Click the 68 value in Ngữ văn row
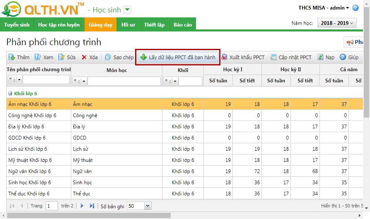 [315, 171]
